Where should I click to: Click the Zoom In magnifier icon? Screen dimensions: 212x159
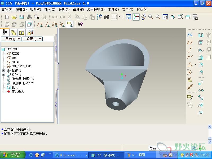(151, 17)
